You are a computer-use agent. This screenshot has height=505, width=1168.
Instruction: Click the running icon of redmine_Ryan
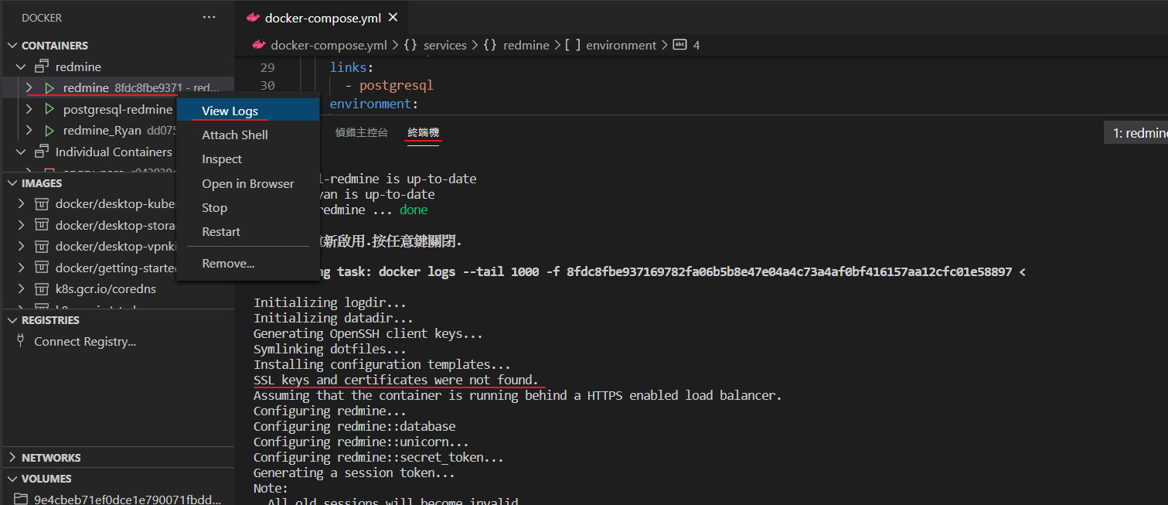49,131
